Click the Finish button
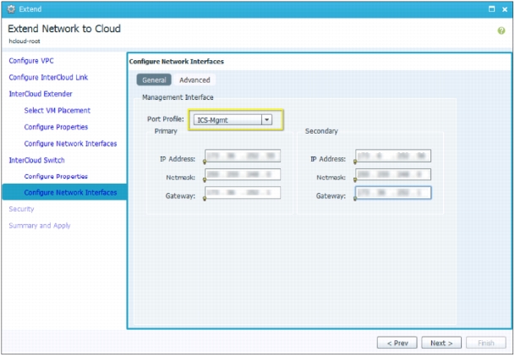515x357 pixels. [x=485, y=343]
